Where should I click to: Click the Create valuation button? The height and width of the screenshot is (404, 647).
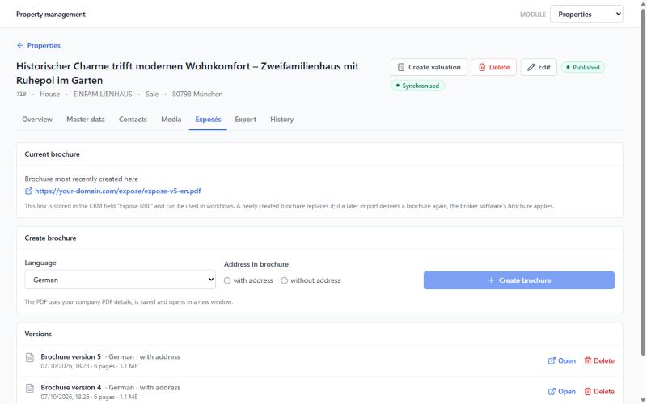tap(429, 67)
